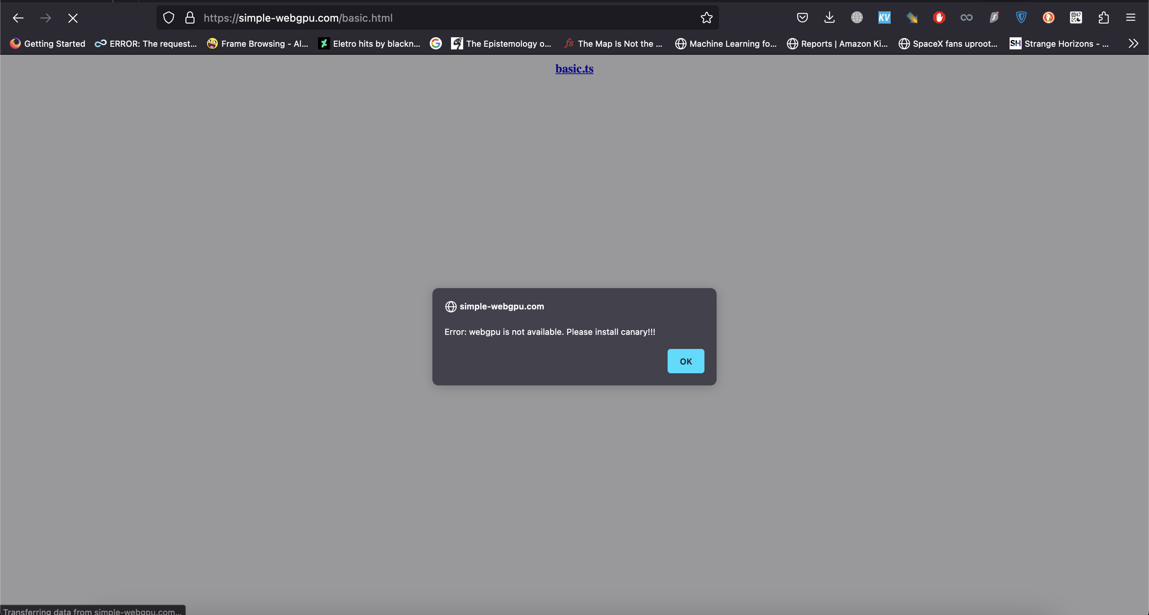1149x615 pixels.
Task: Open the extensions puzzle-piece manager
Action: pos(1103,18)
